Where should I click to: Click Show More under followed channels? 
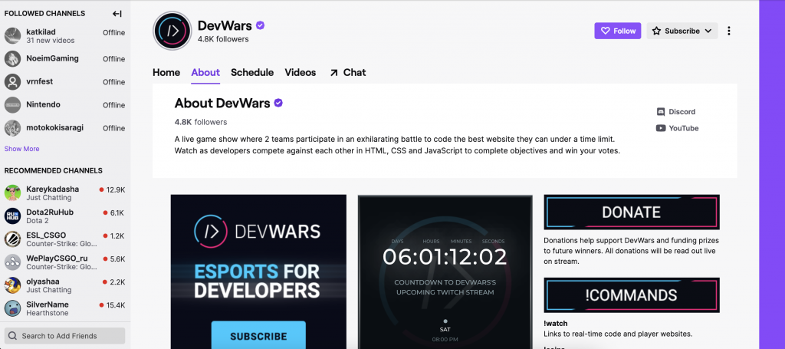21,149
